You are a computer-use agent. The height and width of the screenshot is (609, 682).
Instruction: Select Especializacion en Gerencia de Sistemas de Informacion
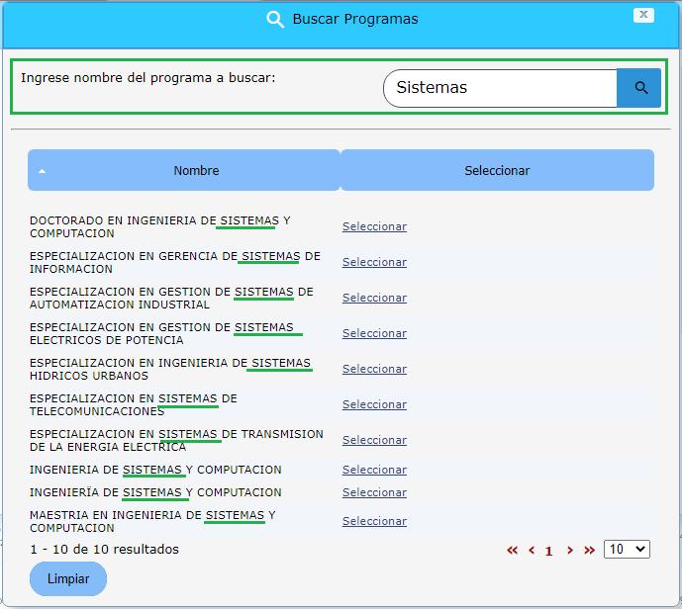(x=374, y=262)
